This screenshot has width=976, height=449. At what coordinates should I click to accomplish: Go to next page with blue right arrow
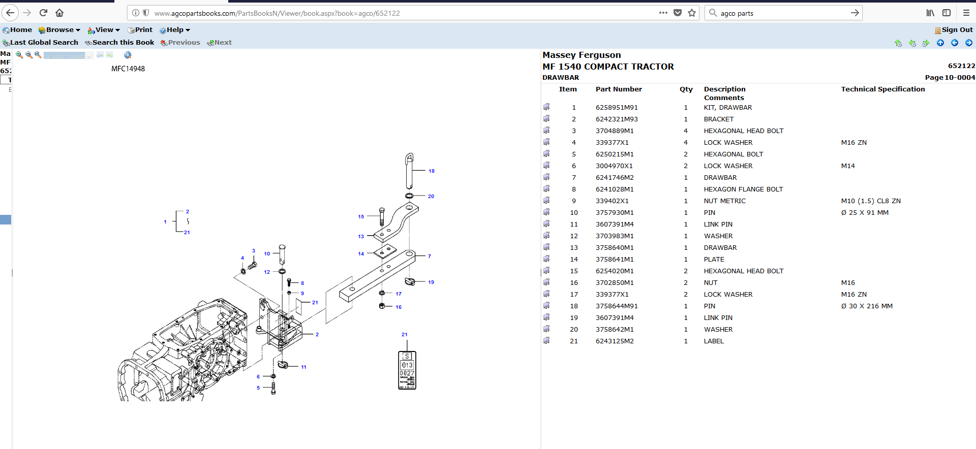(x=969, y=43)
